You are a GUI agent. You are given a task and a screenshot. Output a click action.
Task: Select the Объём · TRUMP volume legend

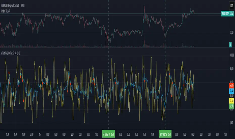(5, 11)
